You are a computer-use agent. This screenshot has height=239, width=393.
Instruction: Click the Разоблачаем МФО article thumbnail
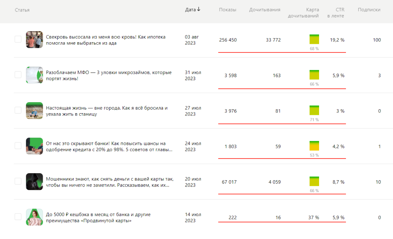[x=34, y=75]
